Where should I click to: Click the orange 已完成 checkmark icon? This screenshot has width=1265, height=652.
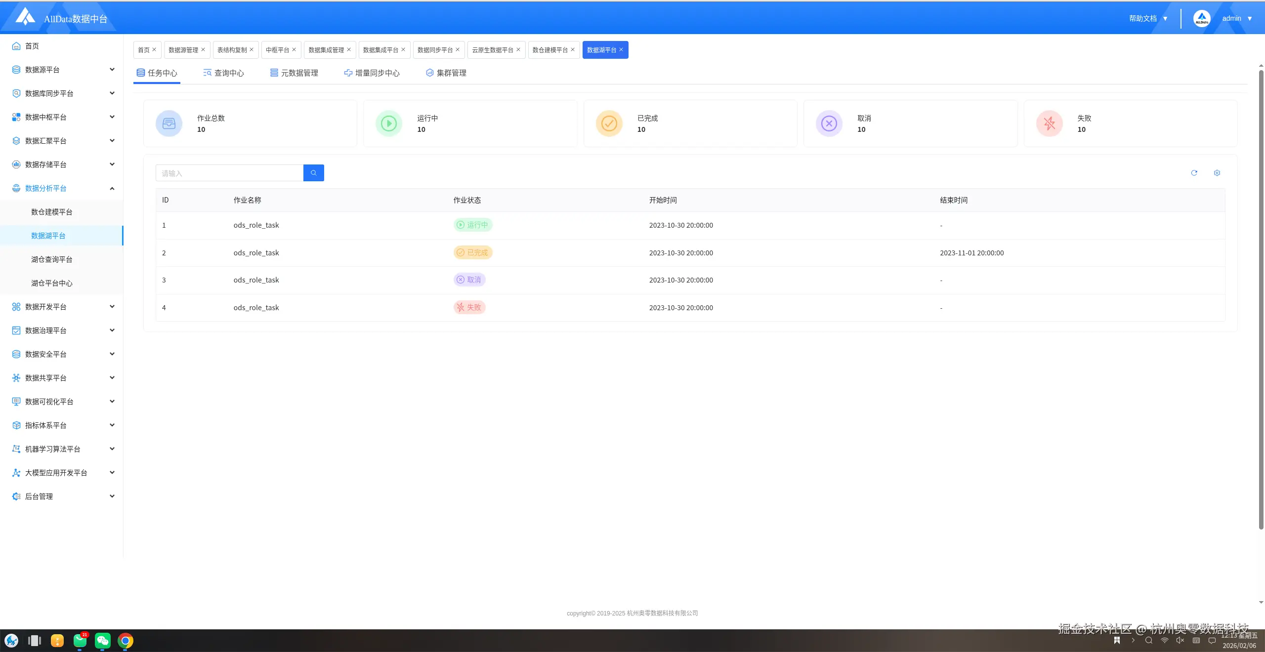coord(609,123)
